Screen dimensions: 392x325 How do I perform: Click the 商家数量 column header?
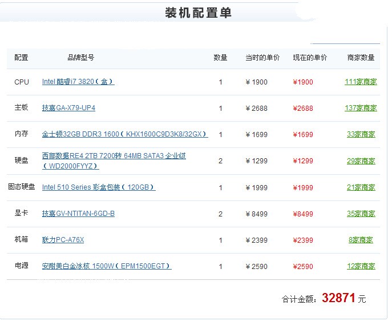[361, 58]
